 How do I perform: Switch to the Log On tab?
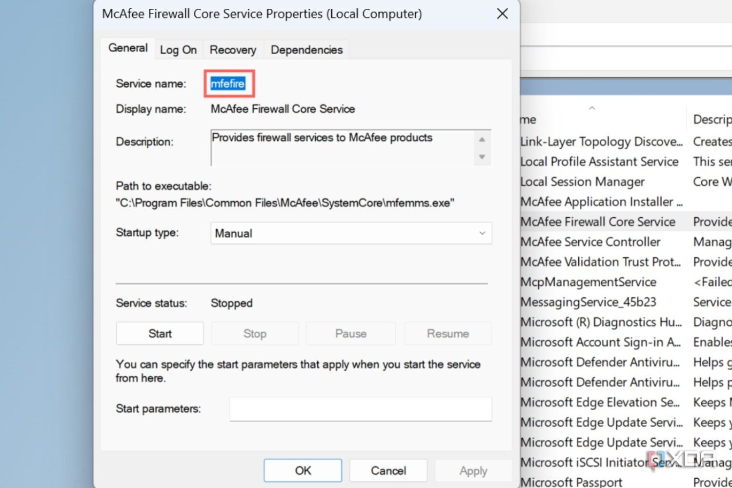(178, 49)
